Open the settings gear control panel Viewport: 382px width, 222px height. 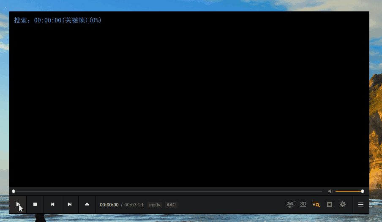tap(343, 204)
